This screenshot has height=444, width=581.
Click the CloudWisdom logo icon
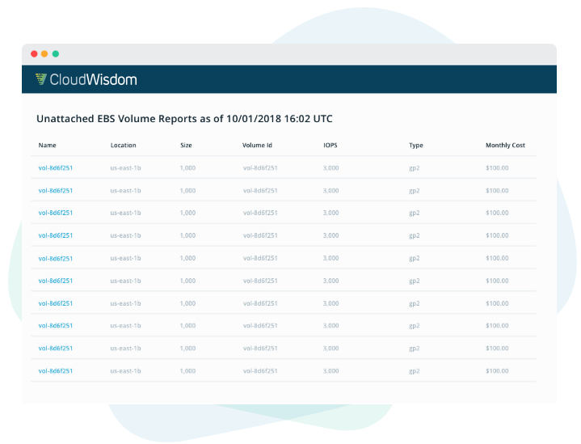click(40, 79)
